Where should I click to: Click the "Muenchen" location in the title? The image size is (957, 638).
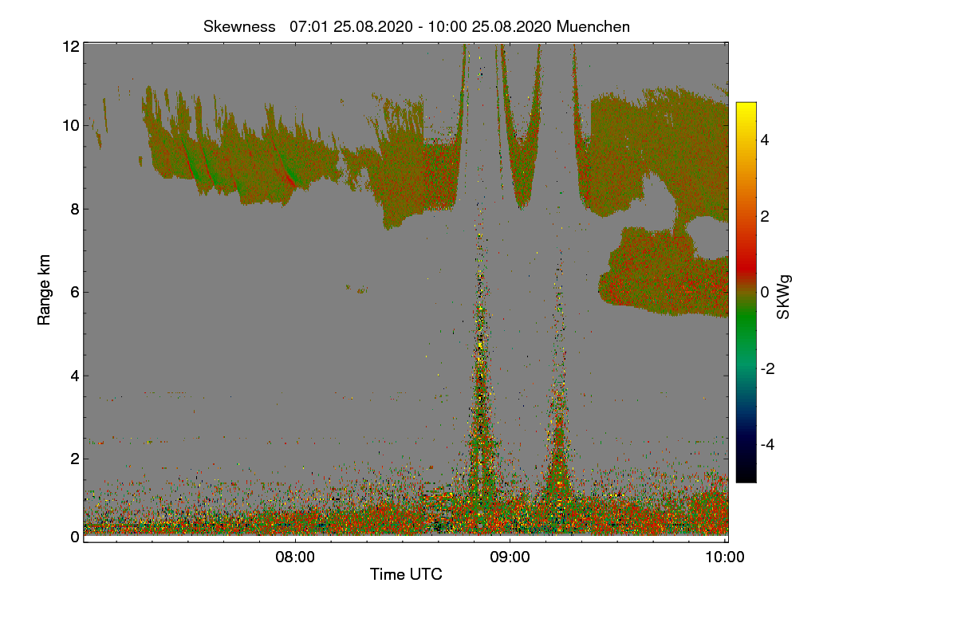tap(593, 26)
